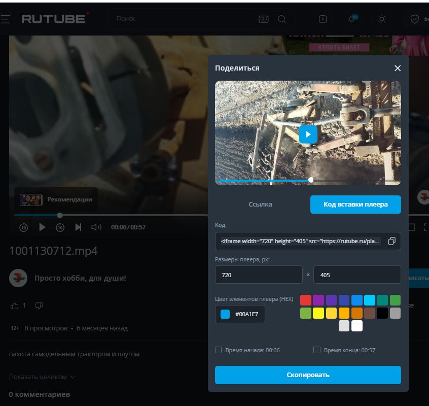The image size is (429, 406).
Task: Click the КУПИТЬ БИЛЕТ ad banner
Action: (x=339, y=47)
